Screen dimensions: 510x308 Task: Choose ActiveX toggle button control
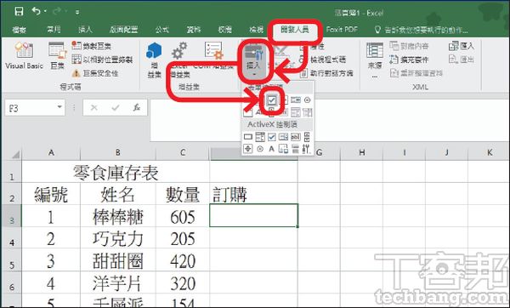point(295,149)
